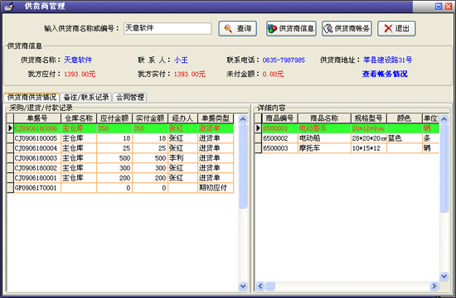Click the row pointer arrow in the 商品编号 grid
Screen dimensions: 456x298
[x=258, y=128]
